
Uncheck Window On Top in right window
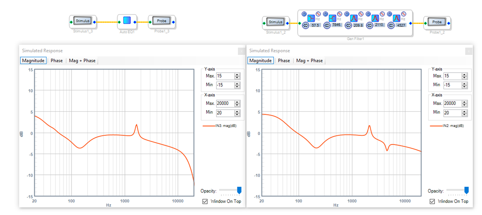(x=432, y=201)
